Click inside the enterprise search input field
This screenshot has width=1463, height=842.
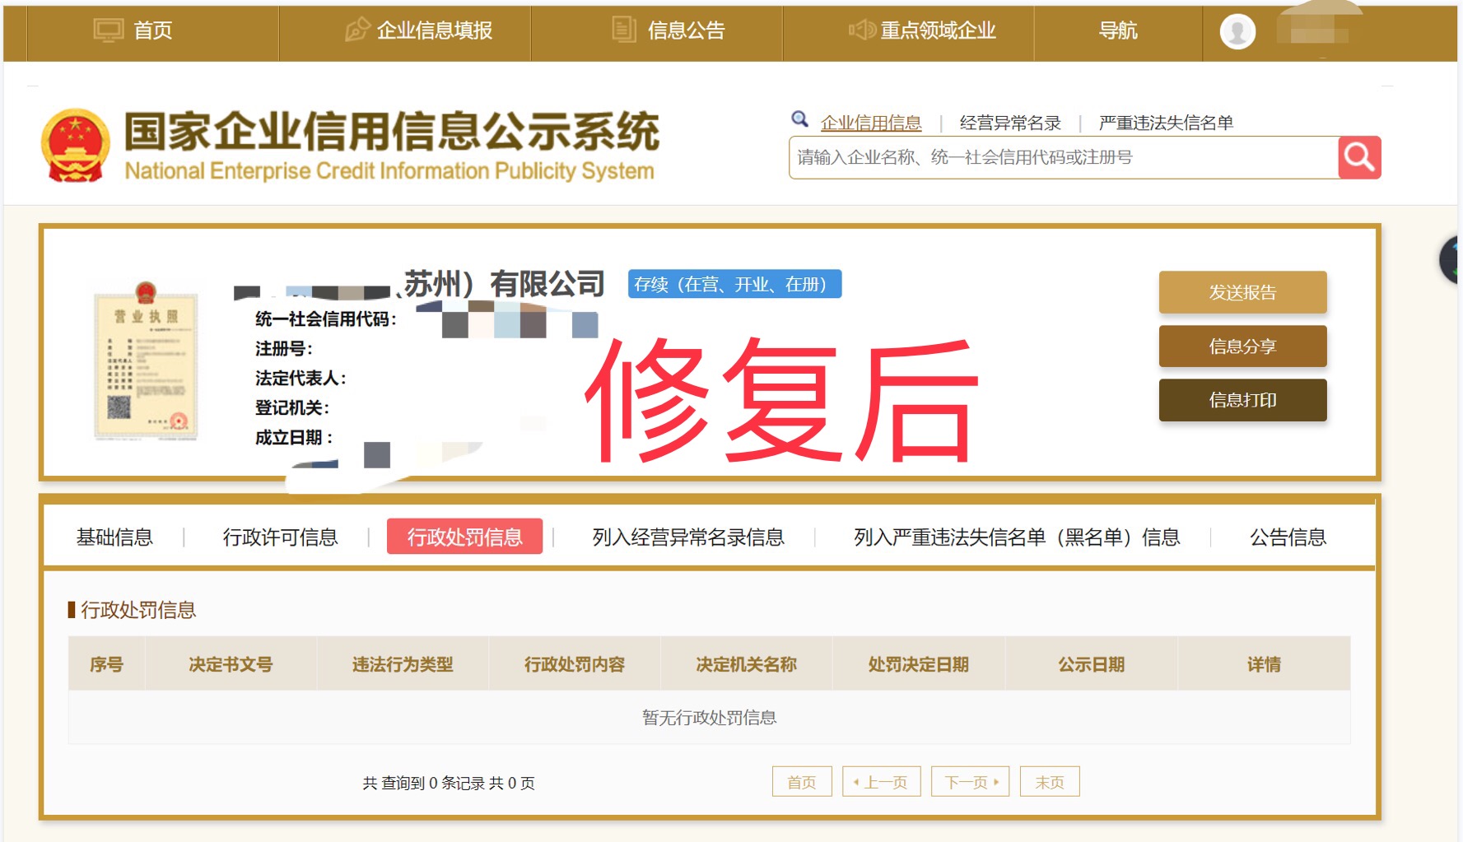pyautogui.click(x=1029, y=157)
